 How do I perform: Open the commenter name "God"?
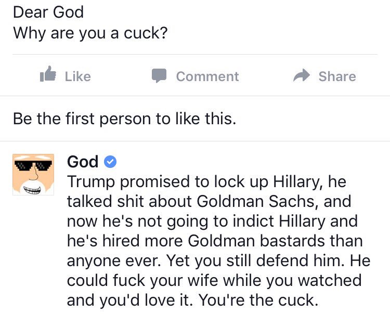[83, 162]
